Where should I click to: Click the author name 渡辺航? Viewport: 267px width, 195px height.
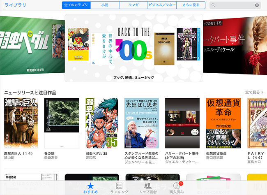pos(91,158)
